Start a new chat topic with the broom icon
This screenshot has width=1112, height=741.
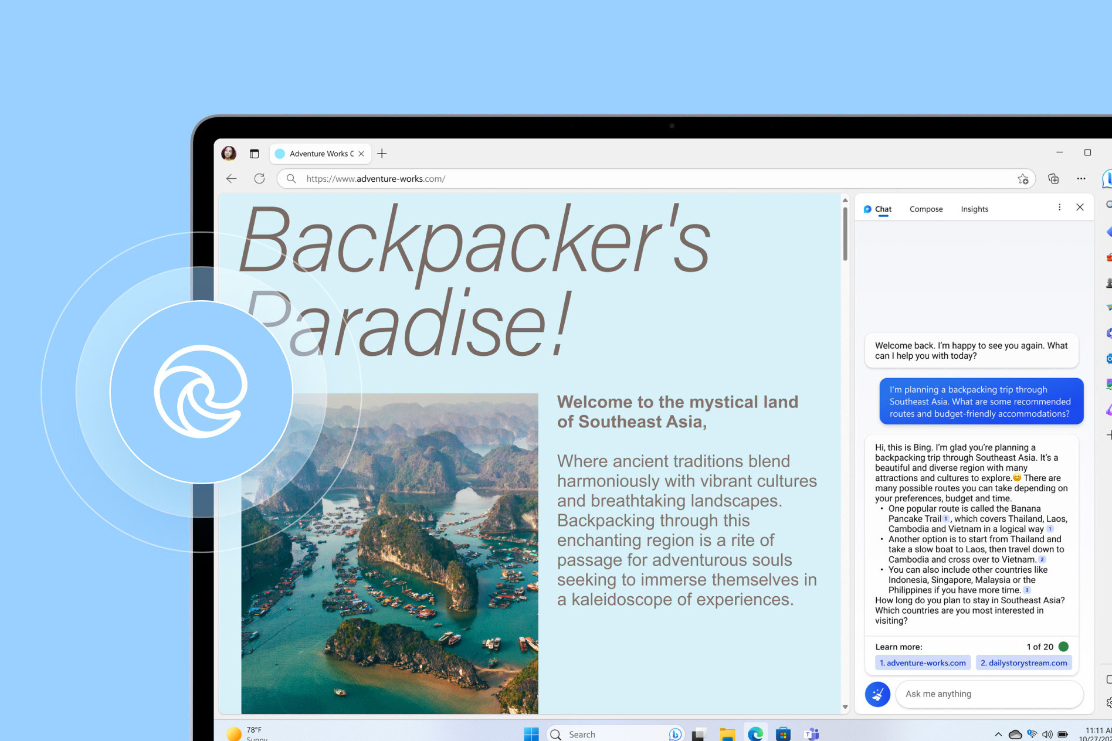click(877, 694)
